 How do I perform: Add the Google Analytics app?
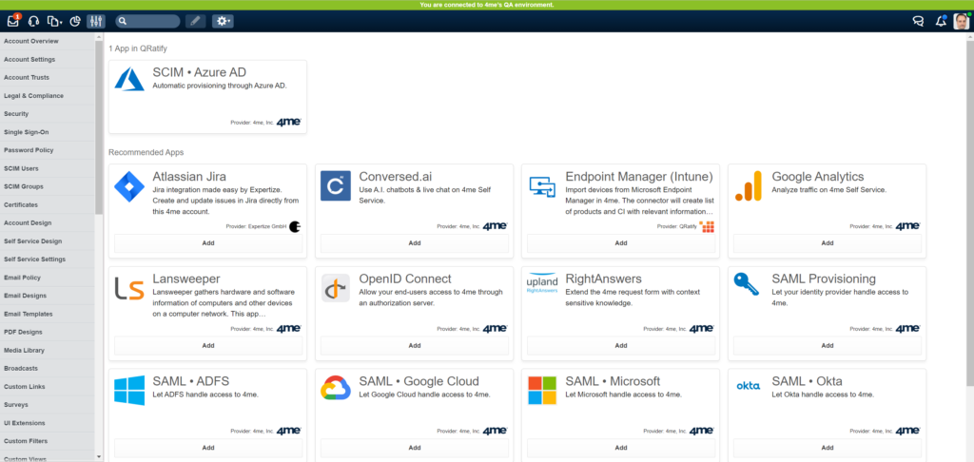click(x=827, y=242)
